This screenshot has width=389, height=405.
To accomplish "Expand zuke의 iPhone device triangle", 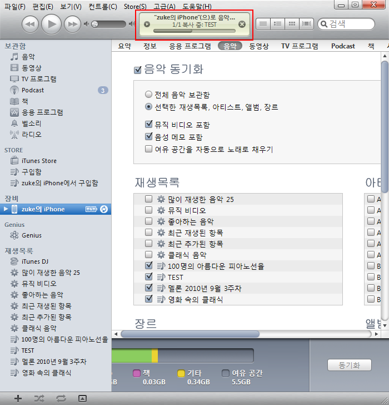I will click(x=6, y=209).
